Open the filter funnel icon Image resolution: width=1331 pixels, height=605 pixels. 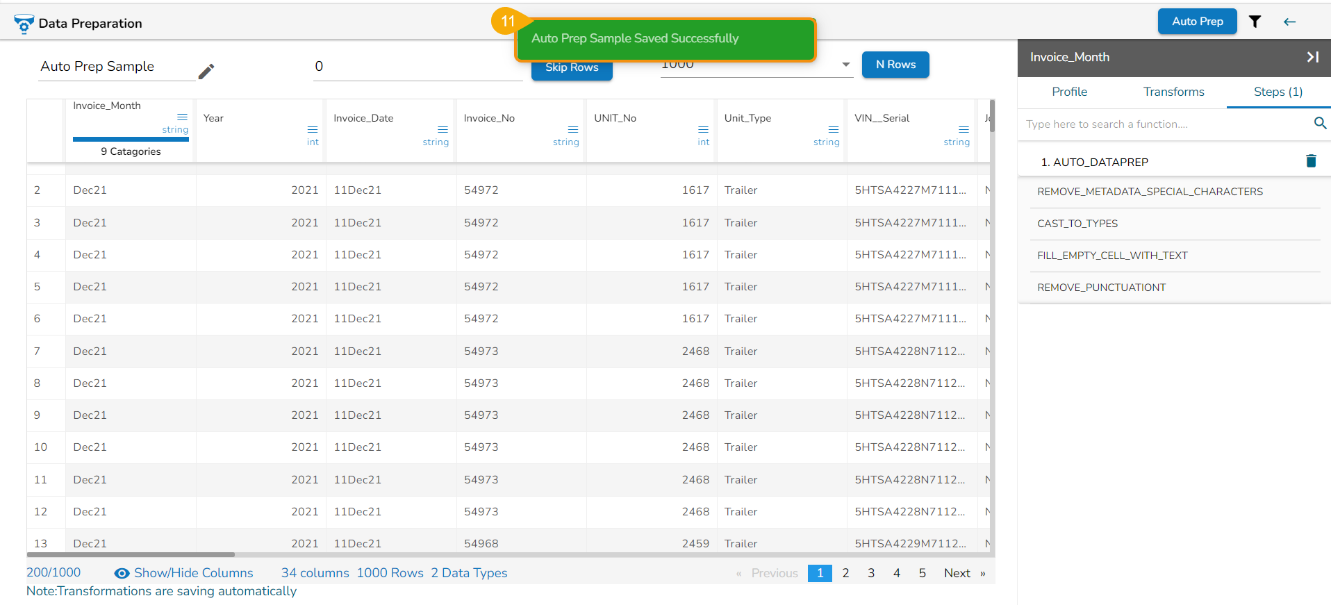click(1255, 22)
